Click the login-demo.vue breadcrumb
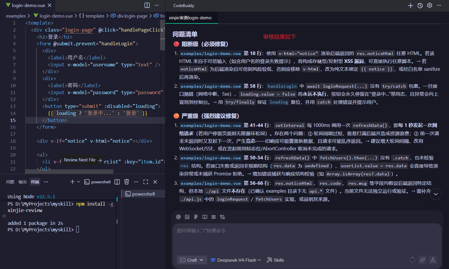 [53, 16]
